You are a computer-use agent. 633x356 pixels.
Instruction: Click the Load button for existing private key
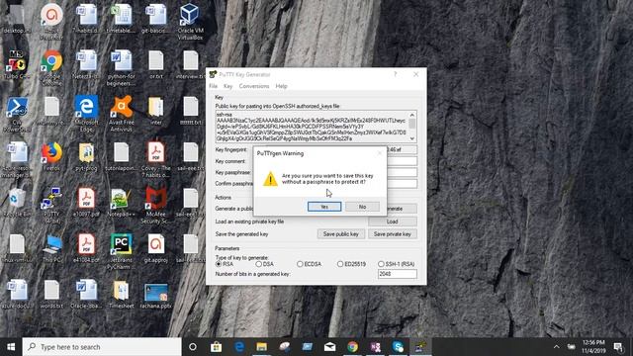(x=393, y=222)
